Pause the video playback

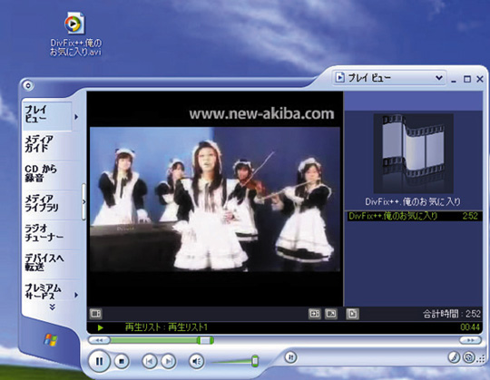(x=100, y=361)
